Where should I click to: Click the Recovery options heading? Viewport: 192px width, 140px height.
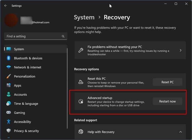87,69
